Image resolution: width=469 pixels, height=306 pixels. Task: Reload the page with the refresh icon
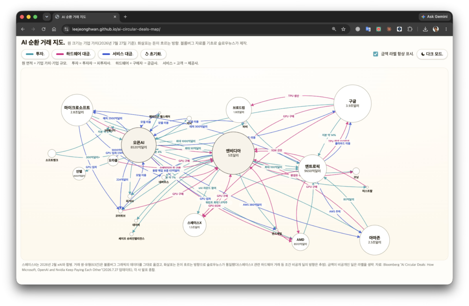click(x=44, y=29)
